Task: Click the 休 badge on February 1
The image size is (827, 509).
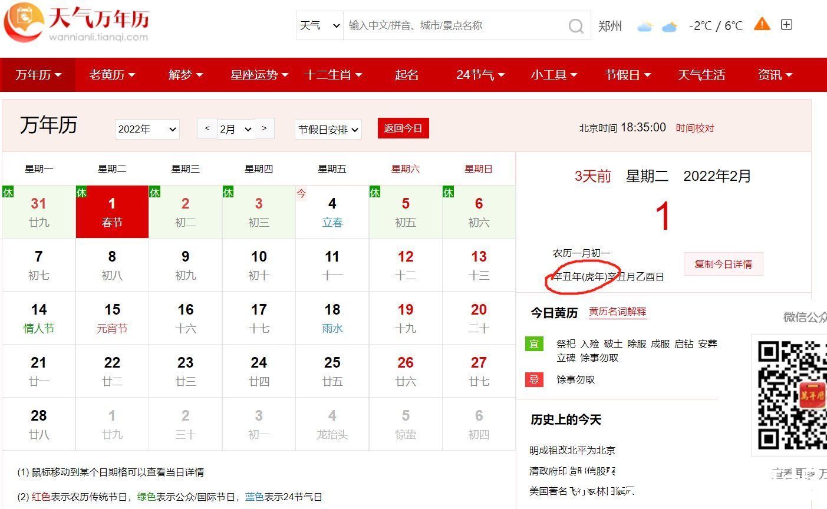Action: [81, 192]
